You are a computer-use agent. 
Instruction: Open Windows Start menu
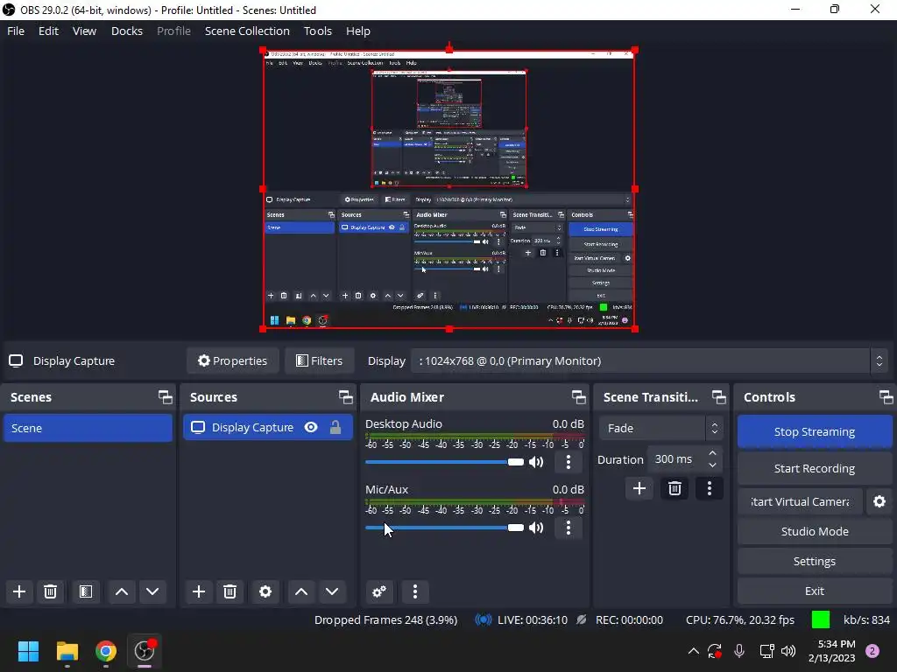click(28, 651)
